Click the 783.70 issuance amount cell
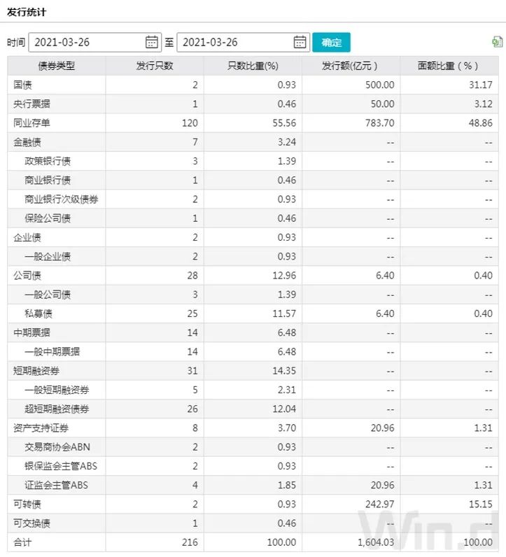The height and width of the screenshot is (557, 506). tap(380, 123)
